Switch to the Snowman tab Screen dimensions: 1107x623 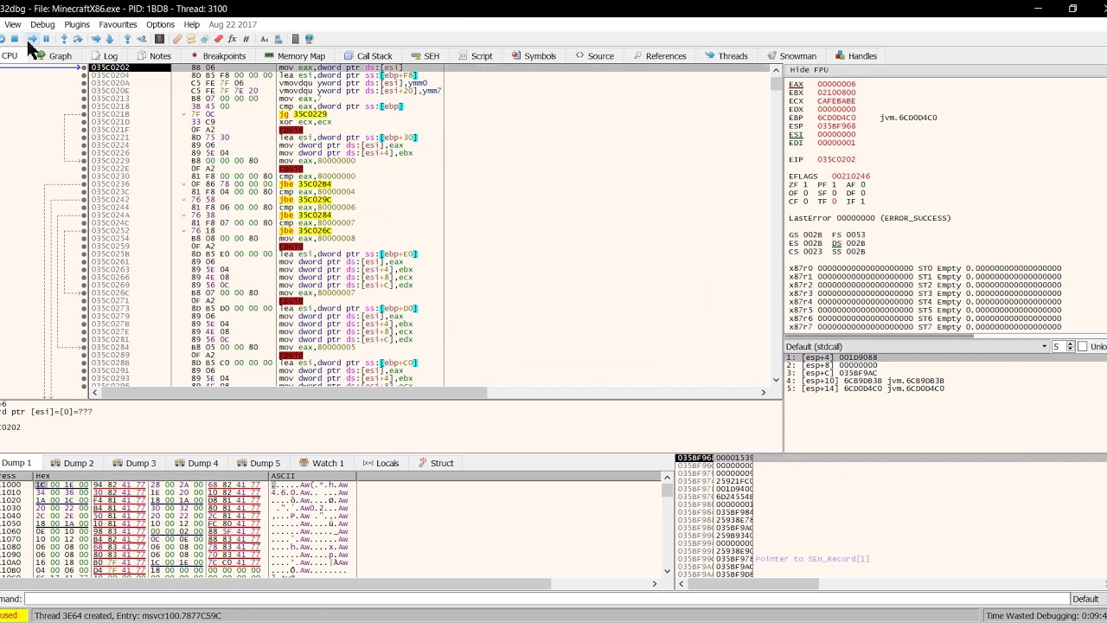[x=791, y=56]
